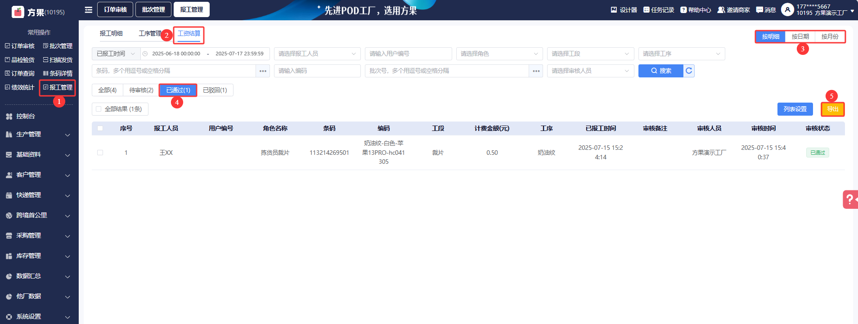
Task: Open 列表设置 column settings
Action: point(795,109)
